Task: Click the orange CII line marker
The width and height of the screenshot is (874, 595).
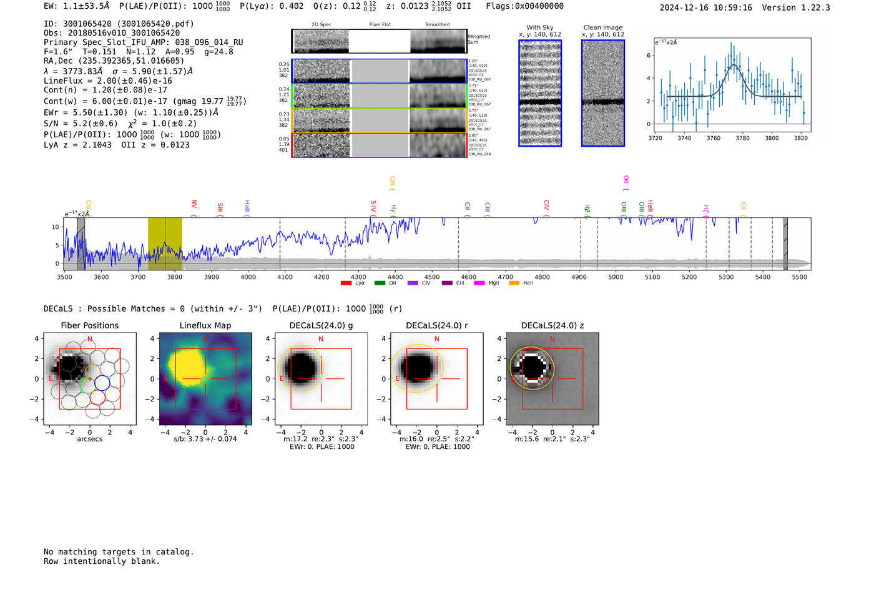Action: tap(744, 209)
